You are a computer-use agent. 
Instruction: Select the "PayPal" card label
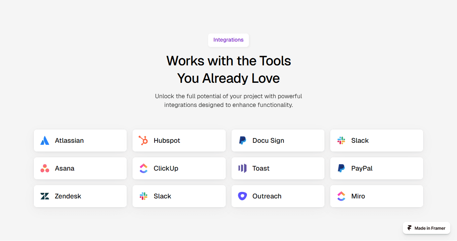click(362, 169)
